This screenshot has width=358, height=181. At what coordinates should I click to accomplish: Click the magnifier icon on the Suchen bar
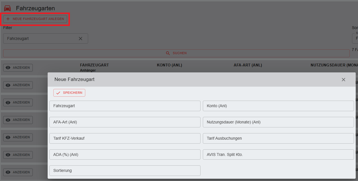click(168, 53)
